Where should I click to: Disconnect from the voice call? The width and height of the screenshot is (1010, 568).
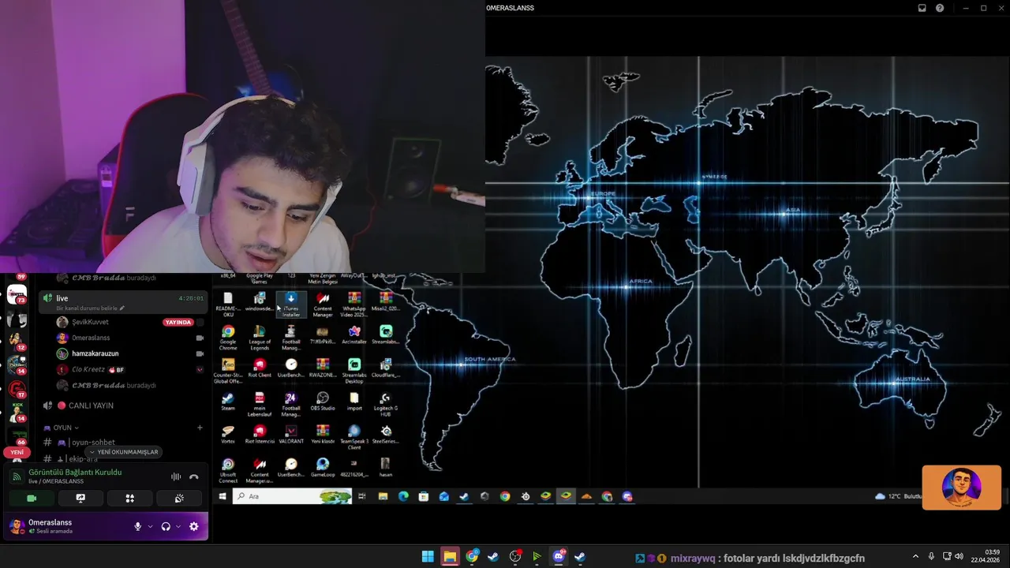(194, 476)
